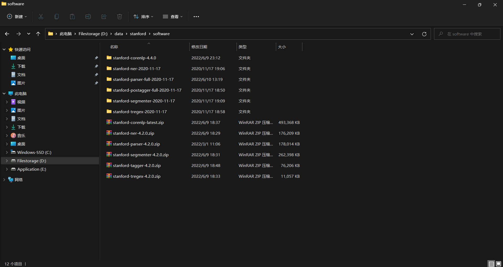Switch to large thumbnails view in status bar
Image resolution: width=503 pixels, height=267 pixels.
(x=499, y=264)
